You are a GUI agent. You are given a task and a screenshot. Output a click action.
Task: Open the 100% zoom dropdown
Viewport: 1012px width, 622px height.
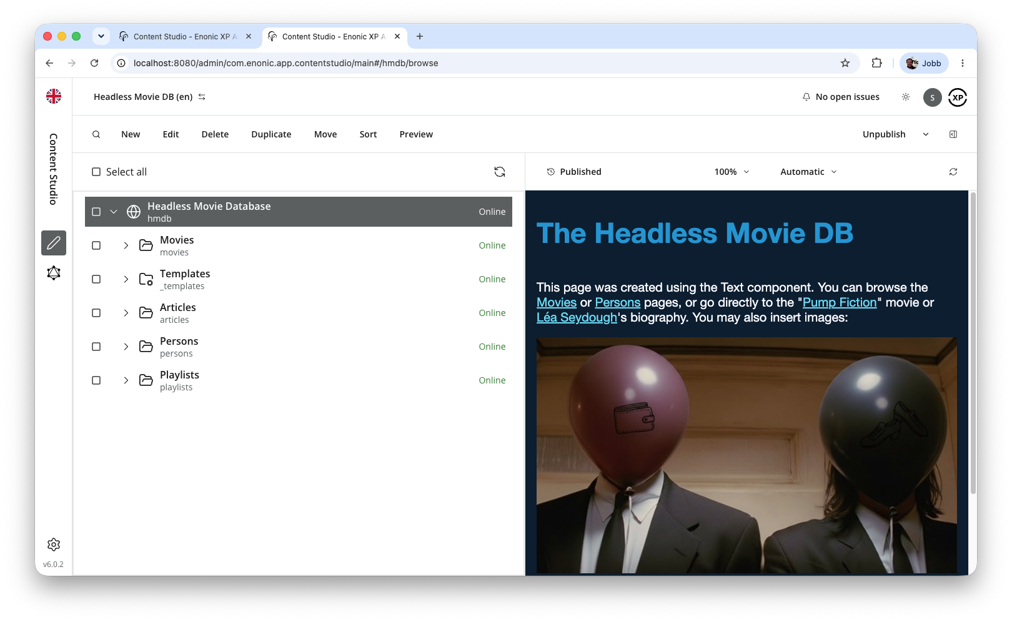point(732,172)
